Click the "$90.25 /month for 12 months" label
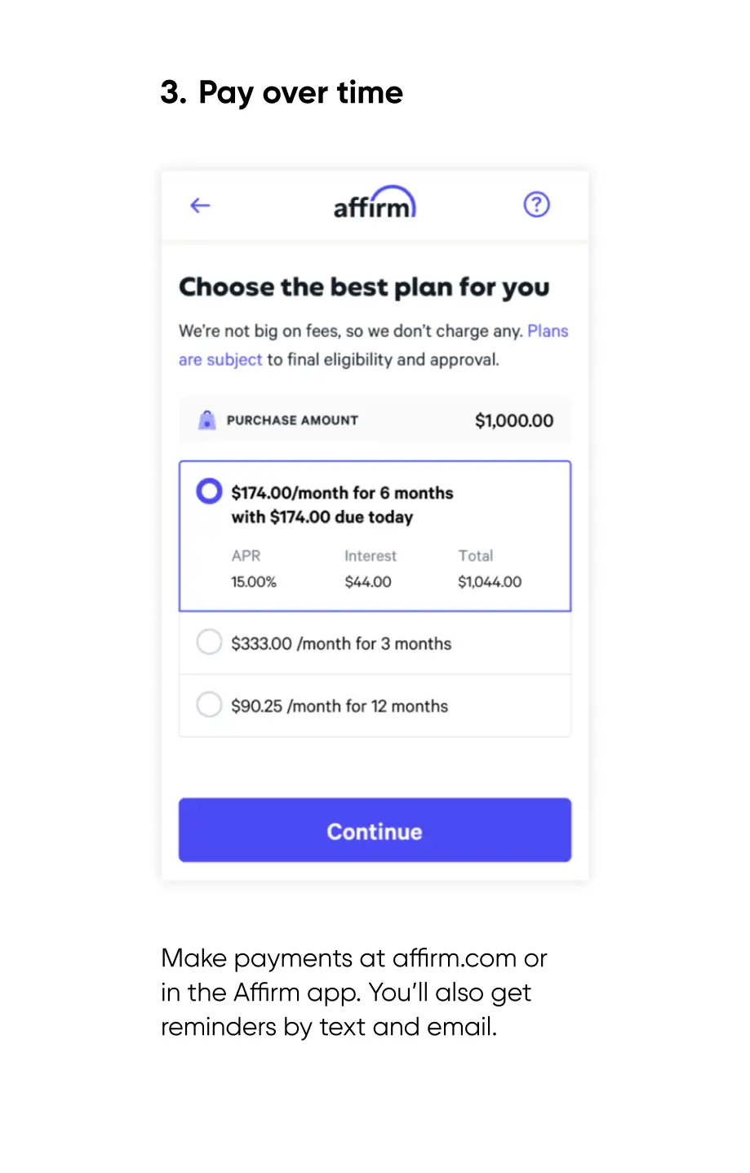 tap(339, 706)
